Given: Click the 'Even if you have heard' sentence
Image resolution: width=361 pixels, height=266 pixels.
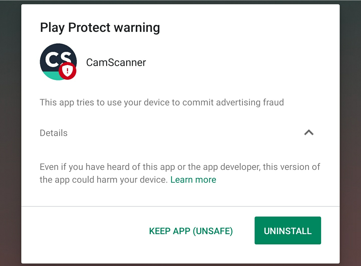Looking at the screenshot, I should [180, 167].
